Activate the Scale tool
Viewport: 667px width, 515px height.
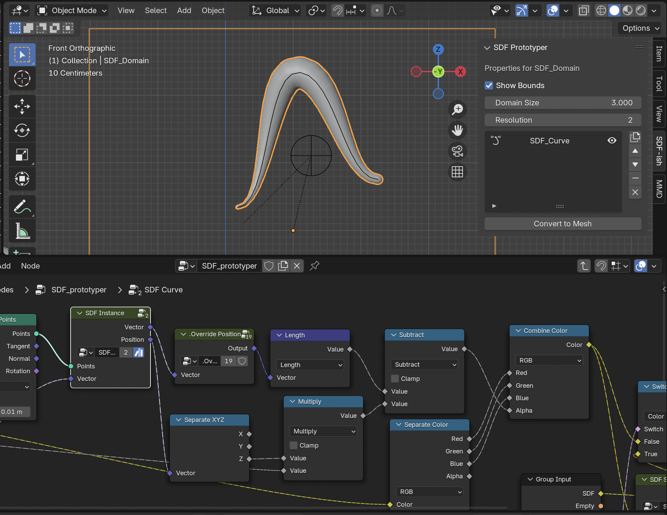point(22,154)
